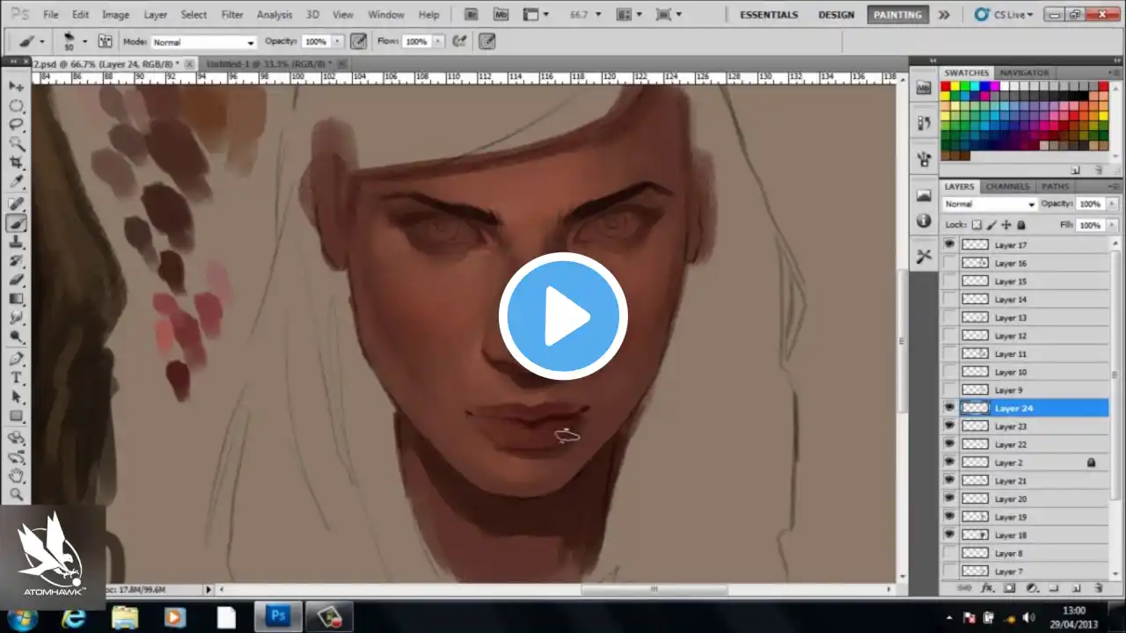Switch to the Channels tab
The height and width of the screenshot is (633, 1126).
(1007, 186)
